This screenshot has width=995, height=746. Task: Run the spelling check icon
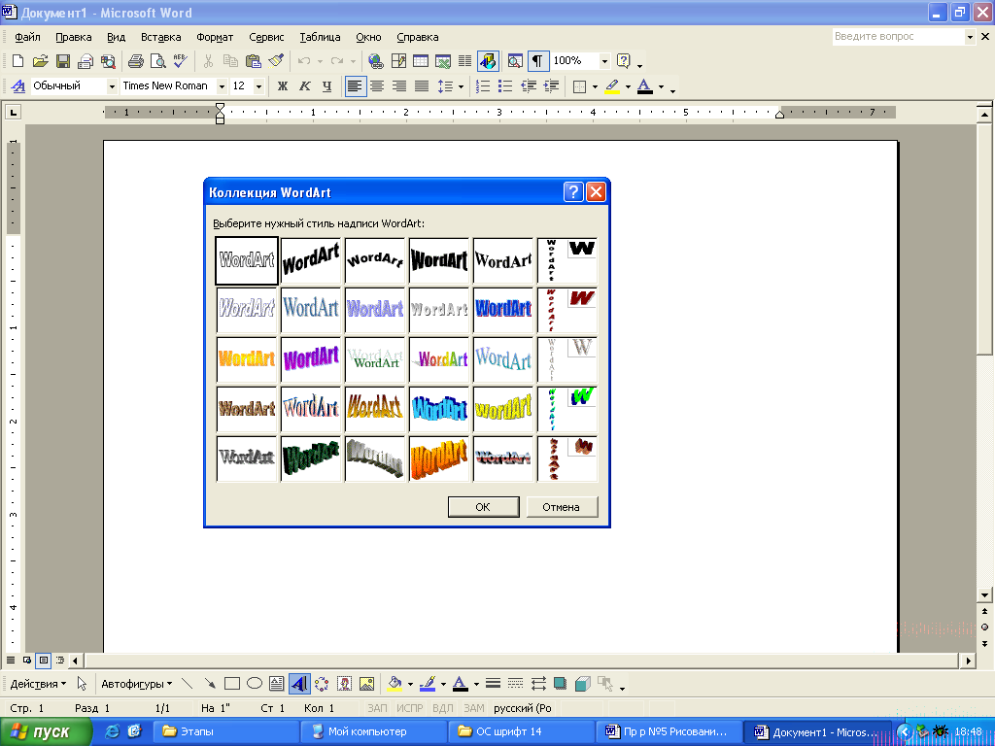[180, 61]
